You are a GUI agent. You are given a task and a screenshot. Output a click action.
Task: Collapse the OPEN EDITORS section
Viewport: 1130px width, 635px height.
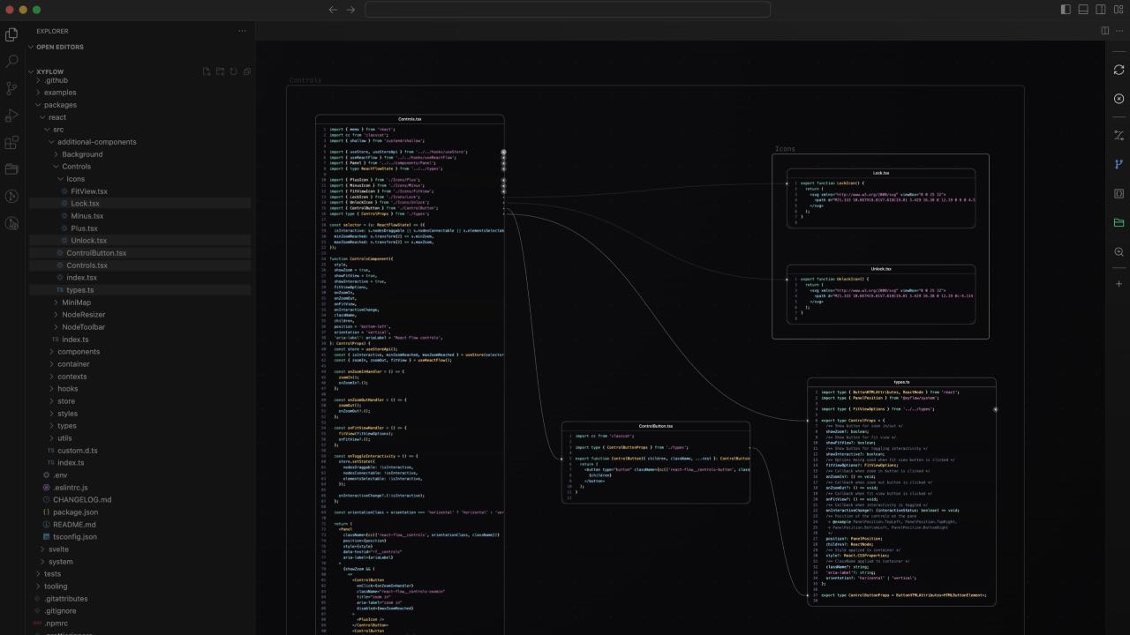coord(32,47)
